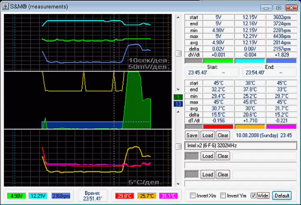The image size is (301, 205).
Task: Click the magenta temperature color swatch
Action: pyautogui.click(x=281, y=127)
